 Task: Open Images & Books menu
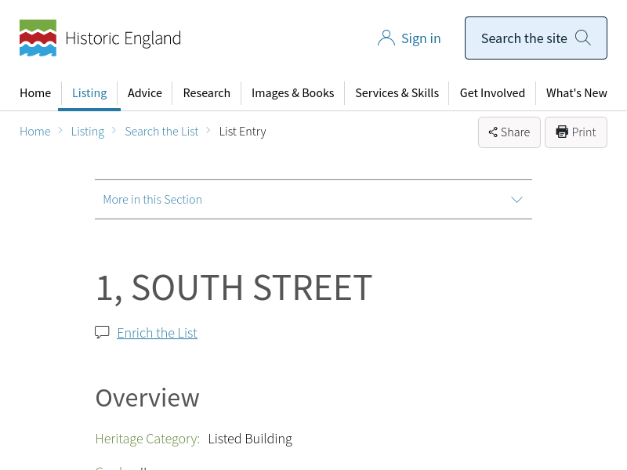[x=292, y=93]
